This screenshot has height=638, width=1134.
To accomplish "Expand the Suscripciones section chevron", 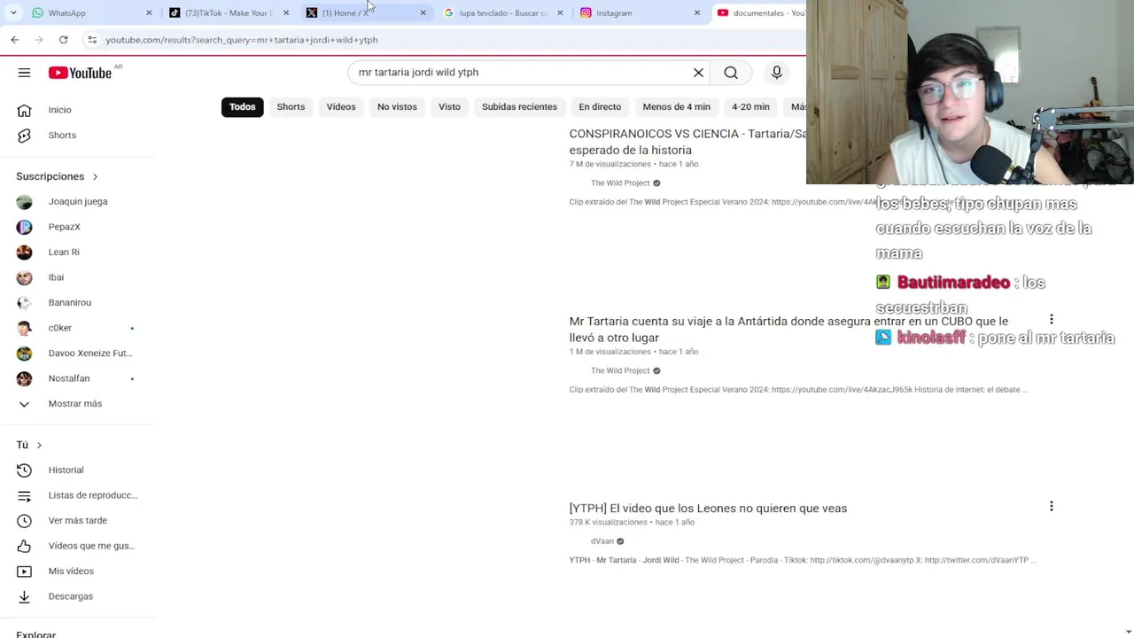I will point(95,176).
